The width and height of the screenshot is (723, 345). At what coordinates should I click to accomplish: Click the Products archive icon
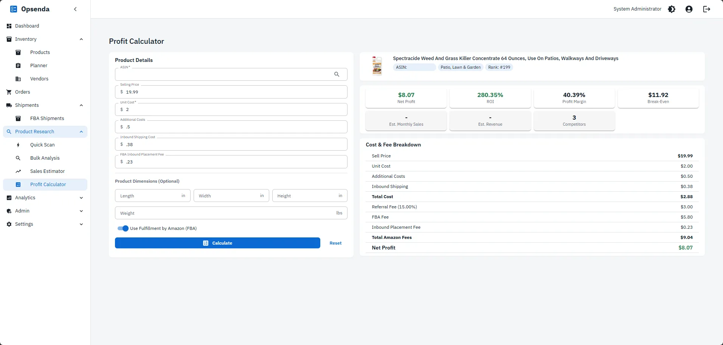pos(18,52)
